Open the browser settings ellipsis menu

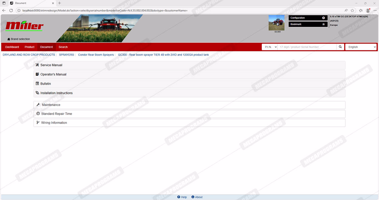[x=375, y=11]
